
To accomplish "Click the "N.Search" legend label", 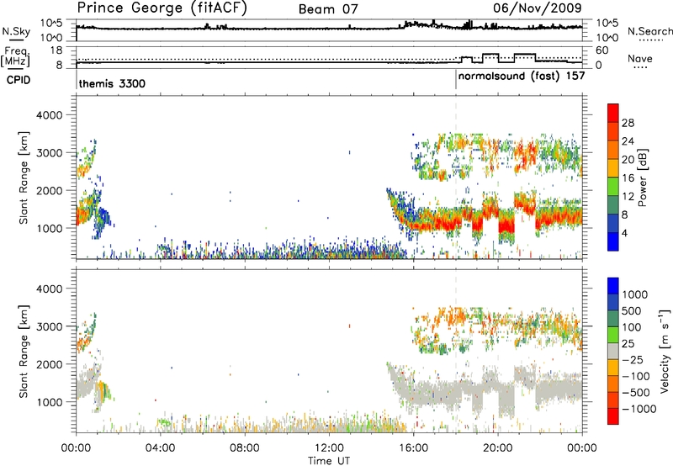I will 649,31.
